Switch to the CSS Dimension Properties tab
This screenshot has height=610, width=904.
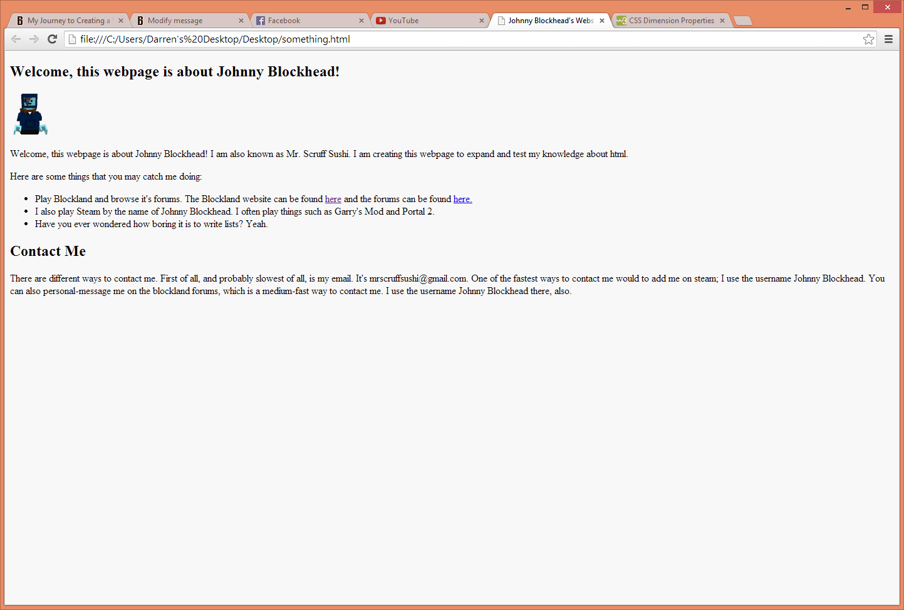(671, 21)
